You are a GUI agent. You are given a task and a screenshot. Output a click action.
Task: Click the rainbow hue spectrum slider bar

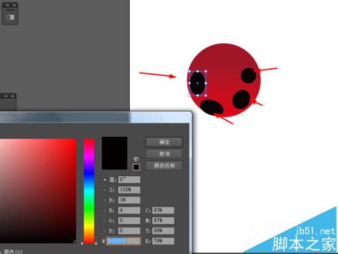click(x=89, y=191)
